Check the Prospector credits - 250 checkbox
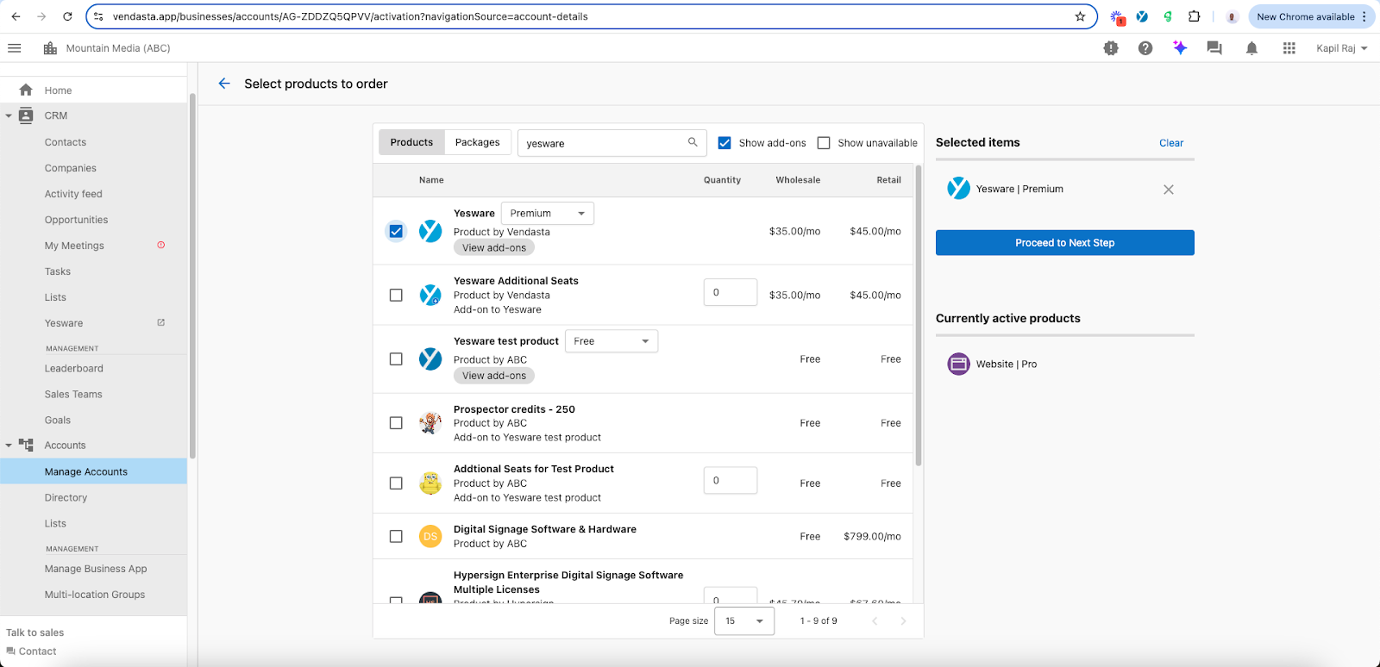Viewport: 1380px width, 667px height. coord(396,423)
